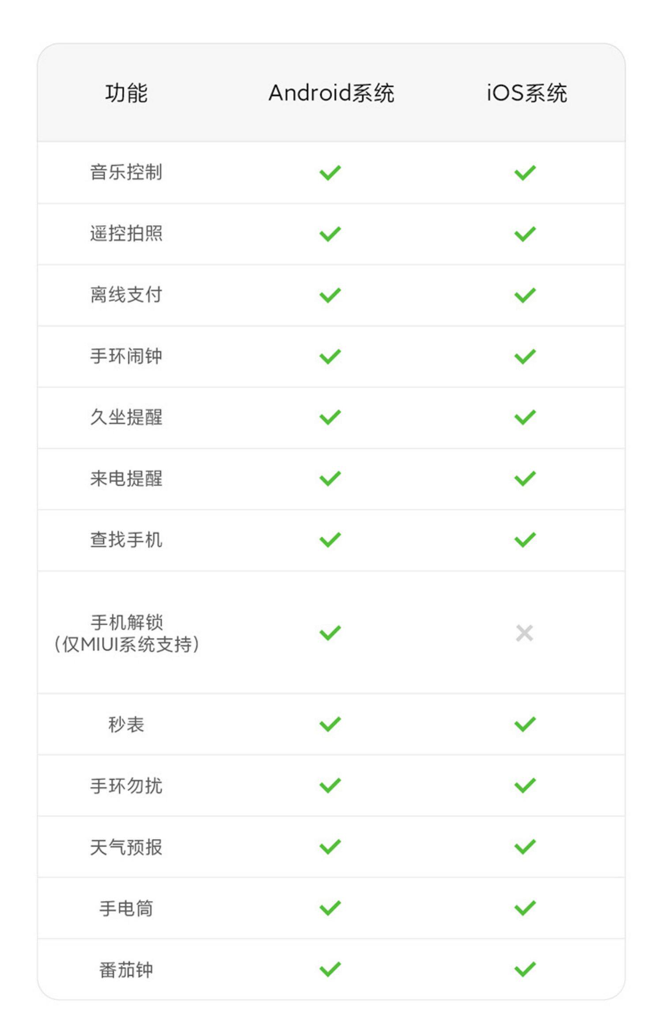Click the Android checkmark for 久坐提醒

330,417
